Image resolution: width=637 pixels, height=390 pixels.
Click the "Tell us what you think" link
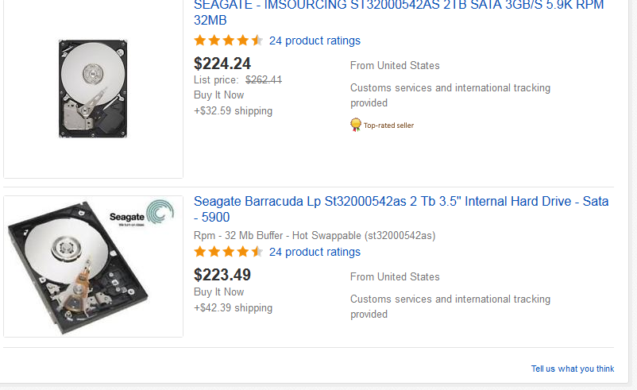(573, 369)
